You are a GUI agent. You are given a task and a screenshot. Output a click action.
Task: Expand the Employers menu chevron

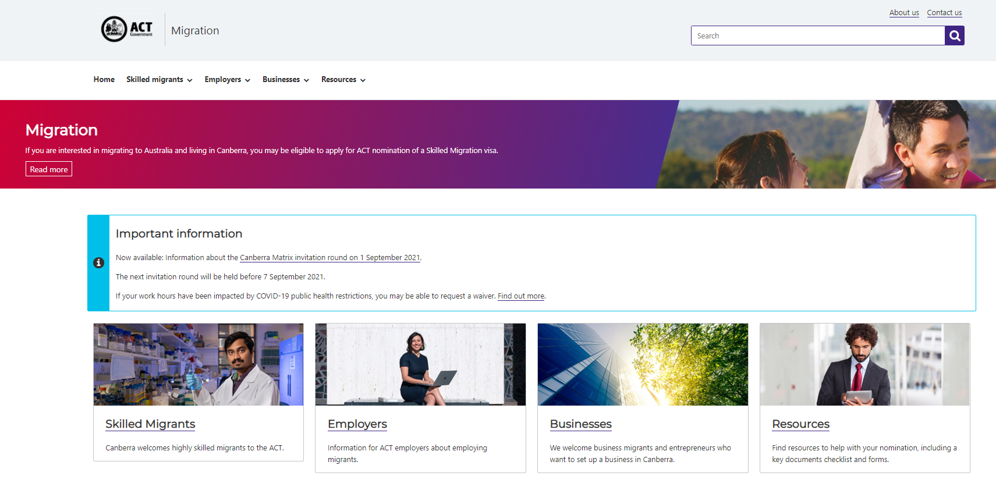click(247, 80)
